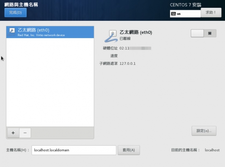This screenshot has width=225, height=167.
Task: Click the CENTOS 7 安裝 title text
Action: click(186, 5)
